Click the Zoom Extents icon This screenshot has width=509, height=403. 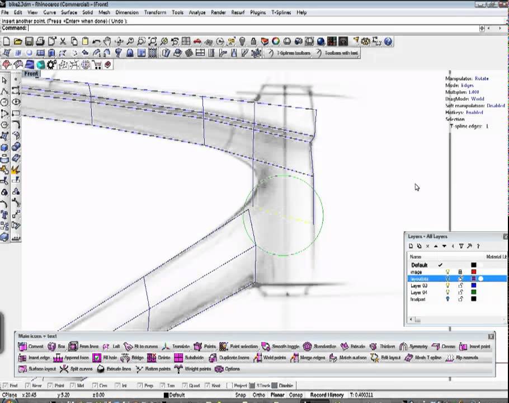[152, 41]
